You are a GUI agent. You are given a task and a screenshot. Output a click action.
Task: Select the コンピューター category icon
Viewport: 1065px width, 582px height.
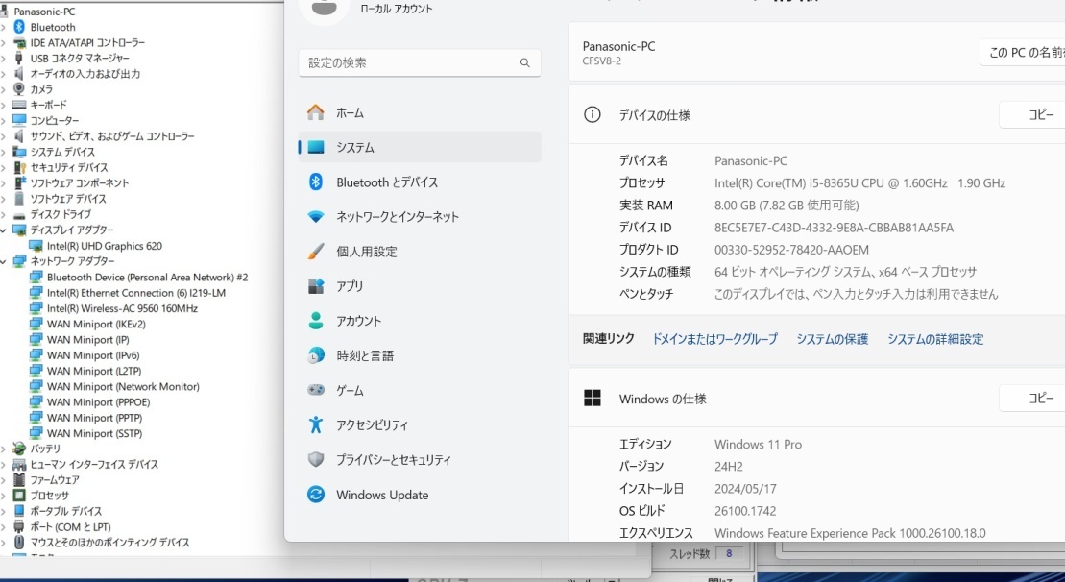[19, 121]
